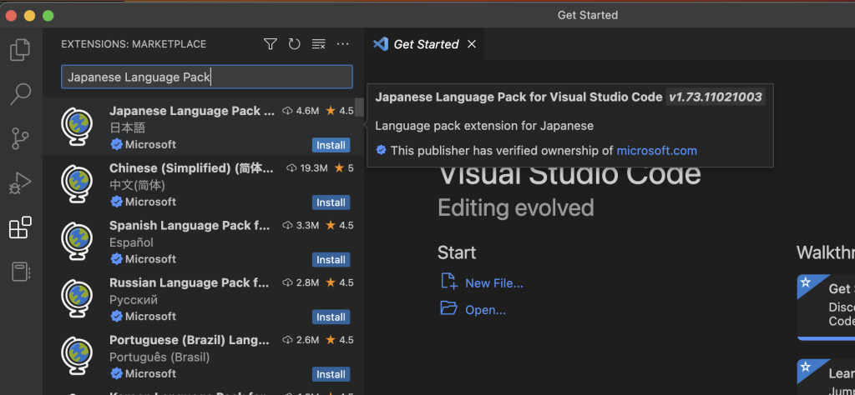Screen dimensions: 855x395
Task: Click the extensions list scrollbar thumb
Action: coord(359,107)
